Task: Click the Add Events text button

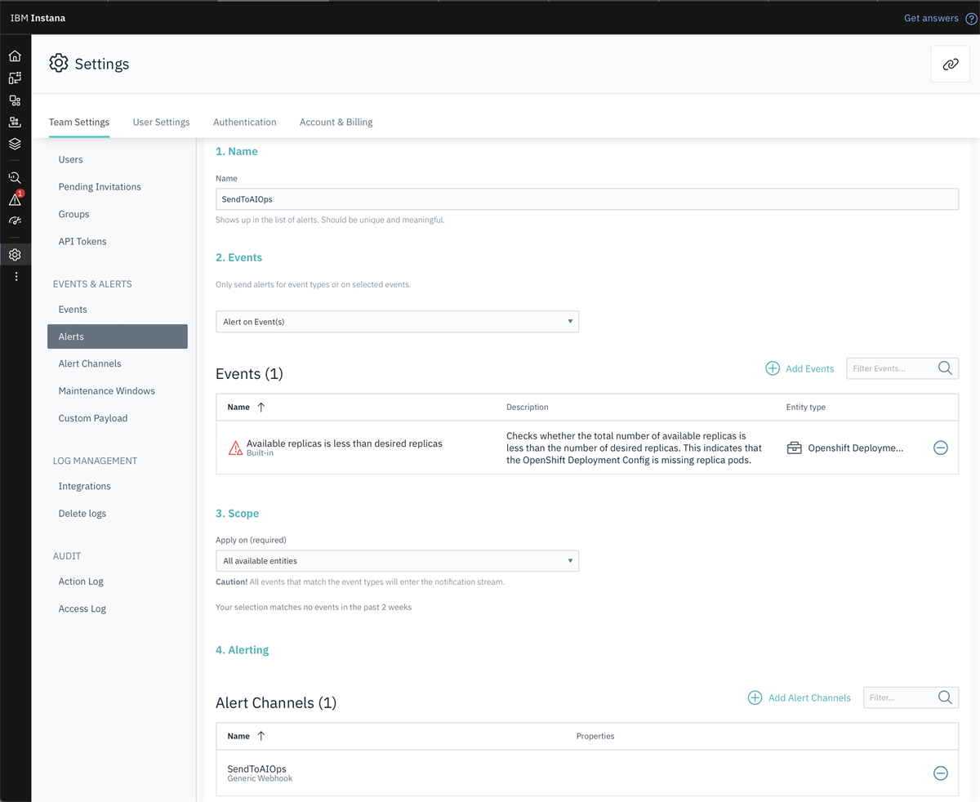Action: 809,369
